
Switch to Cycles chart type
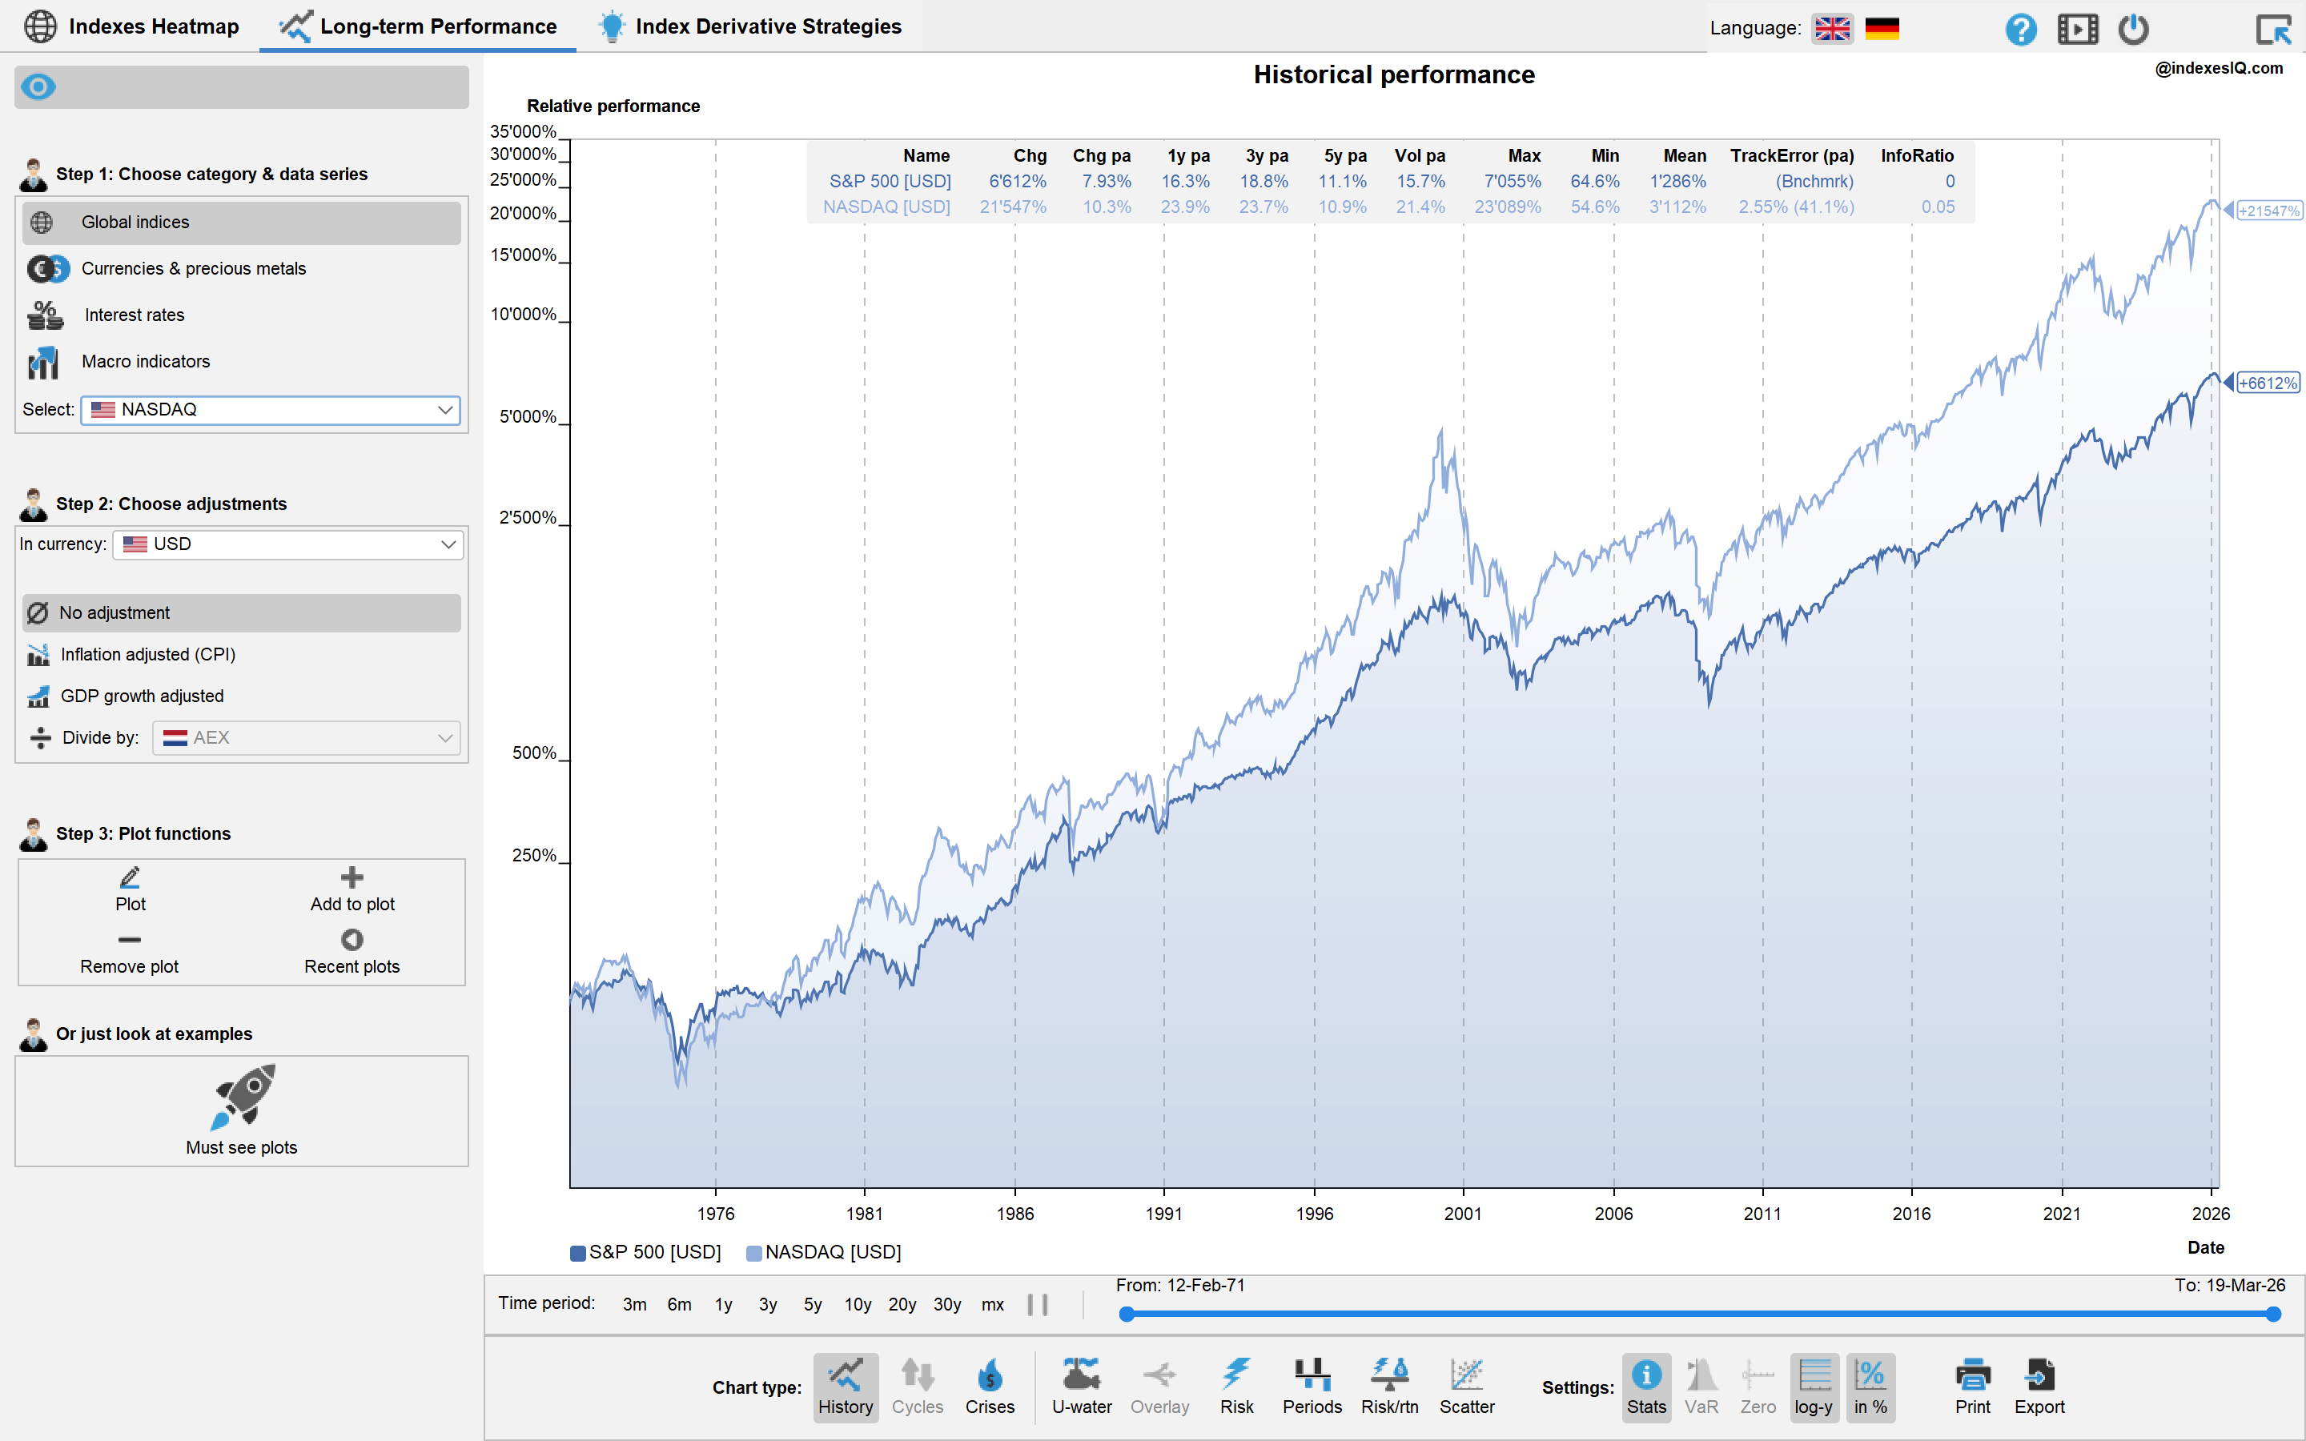click(917, 1387)
